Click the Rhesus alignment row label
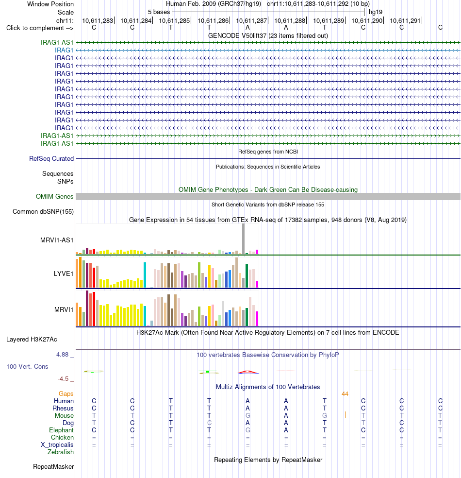The height and width of the screenshot is (478, 461). pos(63,409)
